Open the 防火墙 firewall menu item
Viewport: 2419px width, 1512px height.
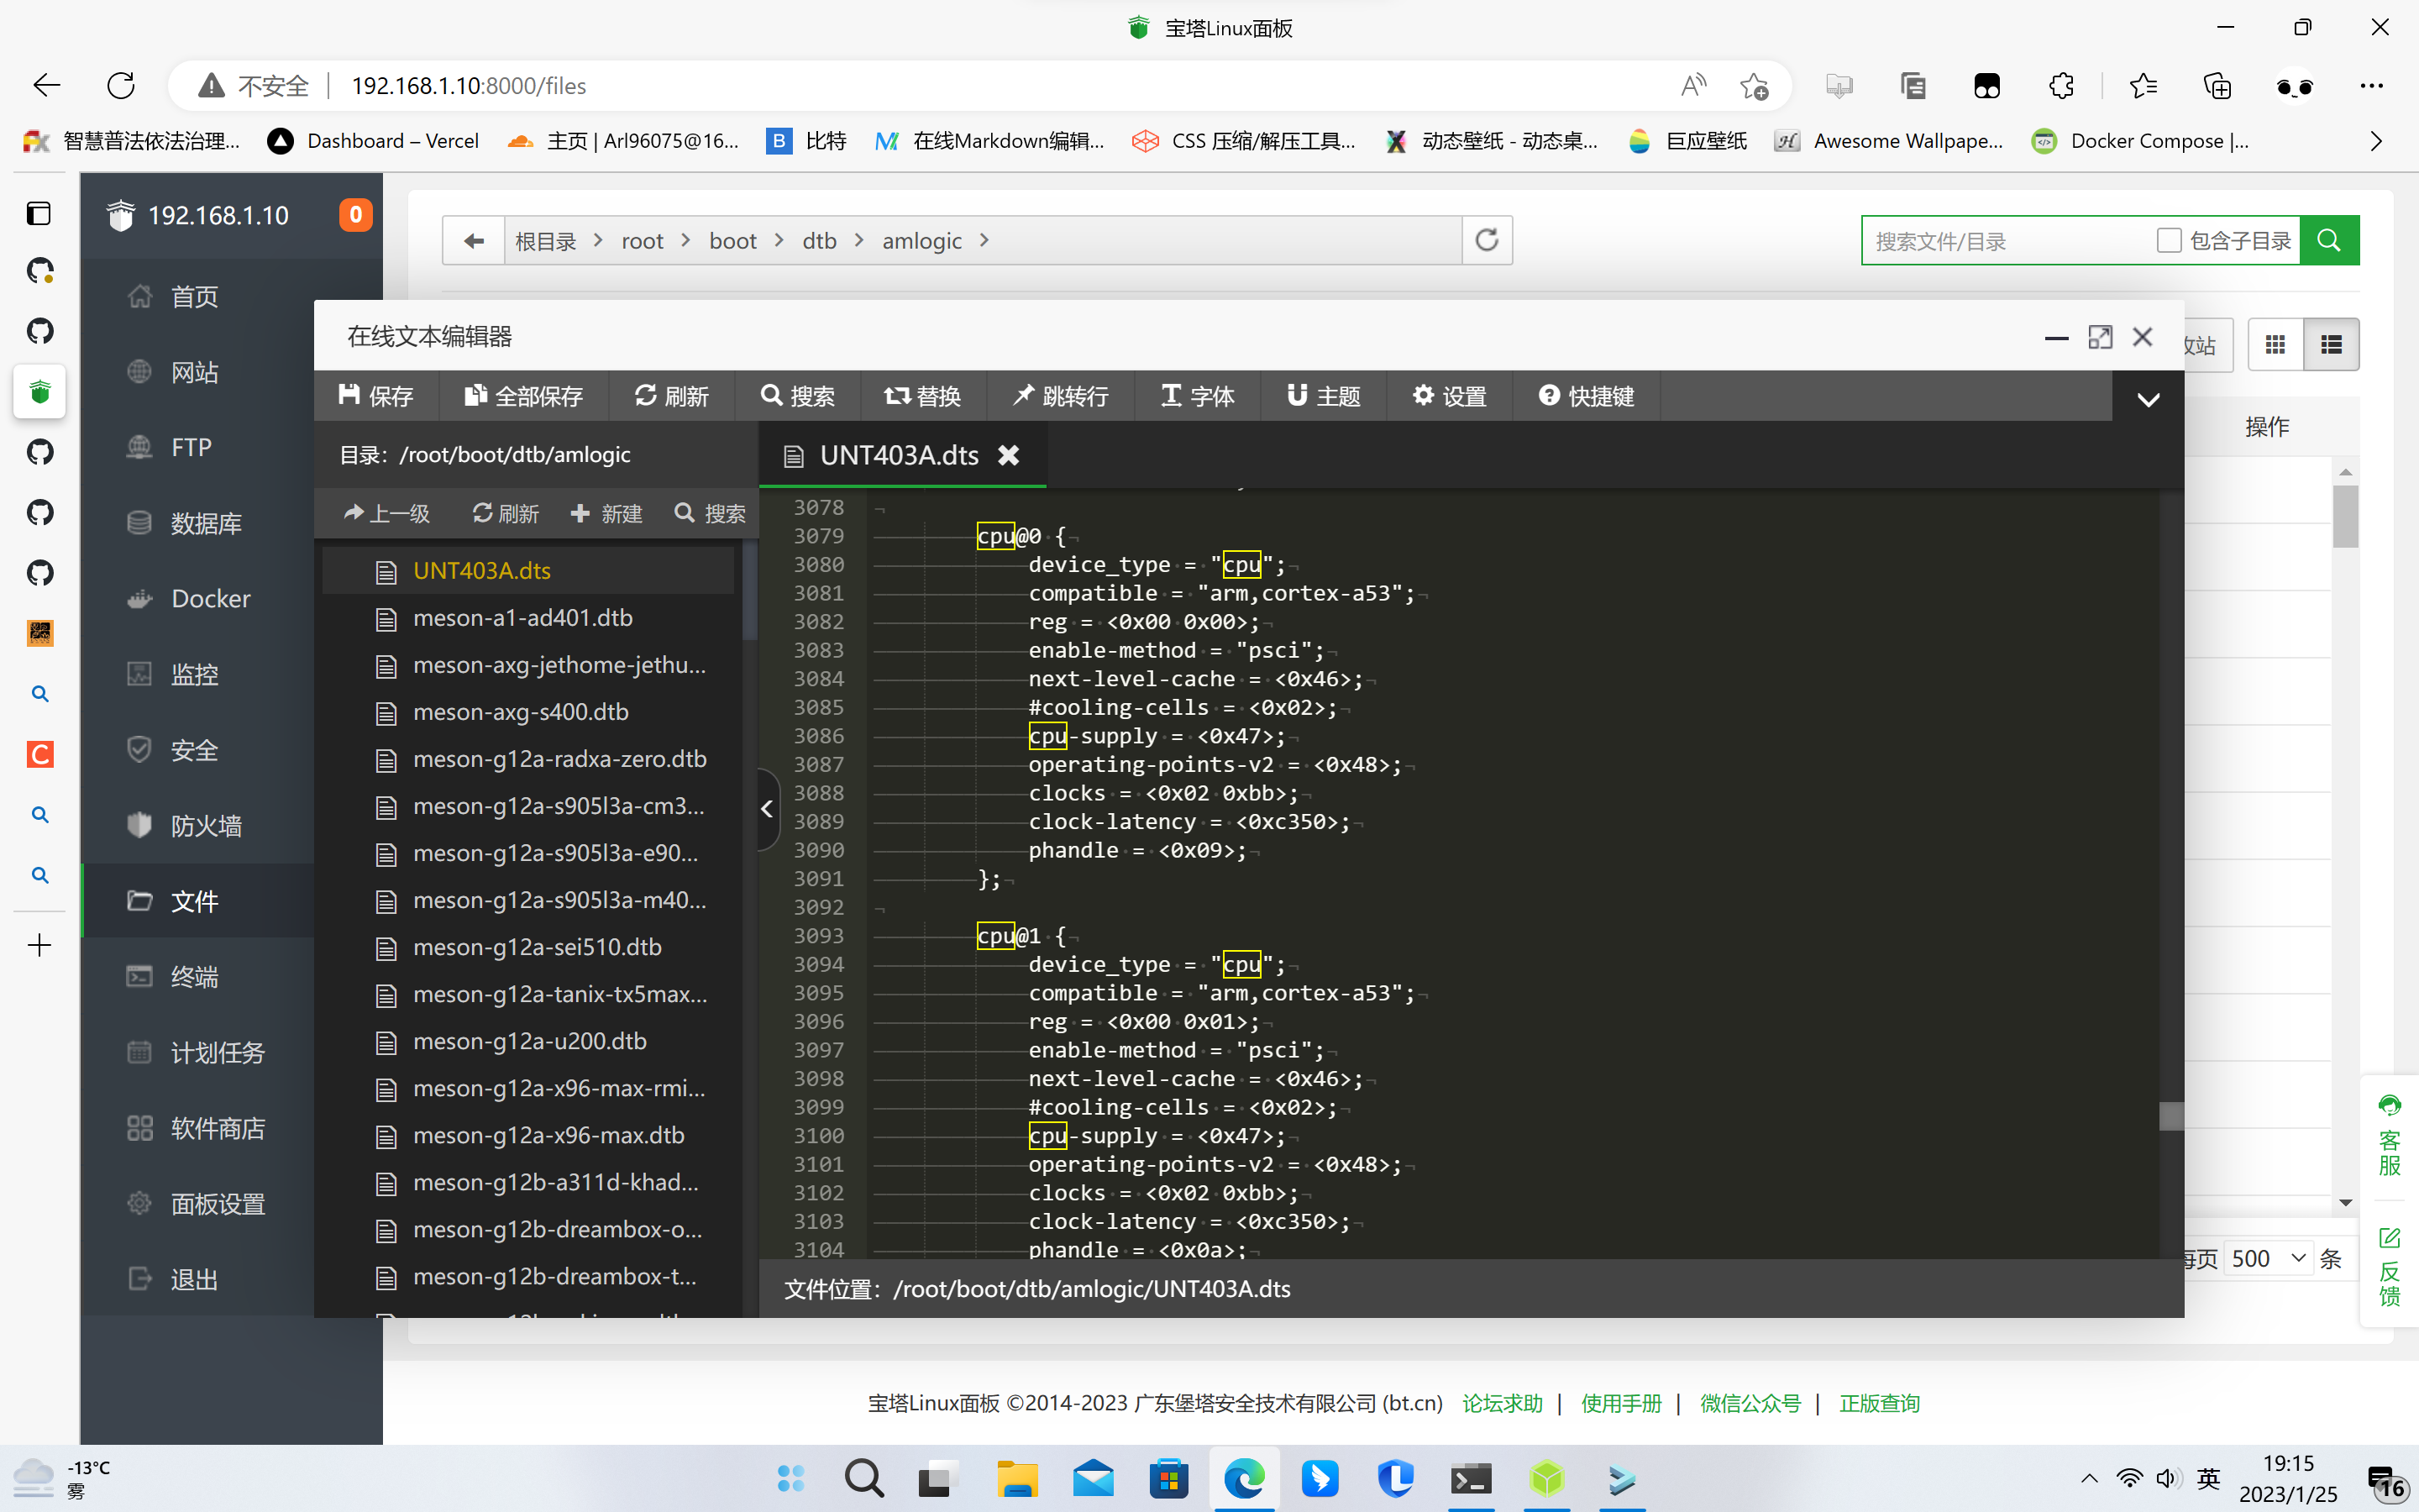[206, 825]
